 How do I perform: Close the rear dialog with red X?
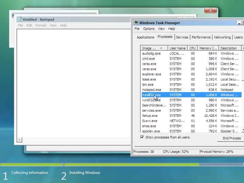pos(210,10)
